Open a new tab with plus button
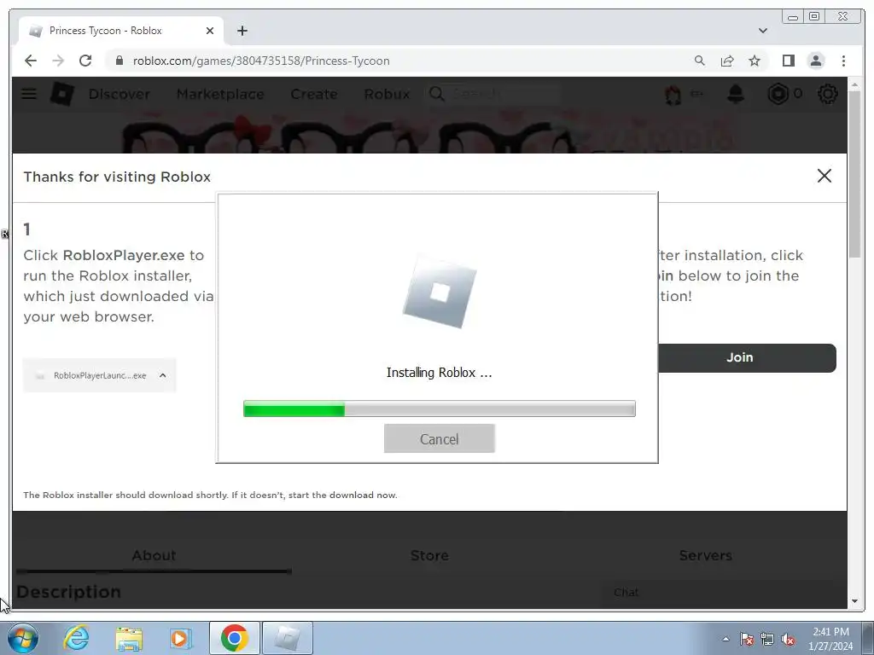The width and height of the screenshot is (874, 655). point(242,31)
